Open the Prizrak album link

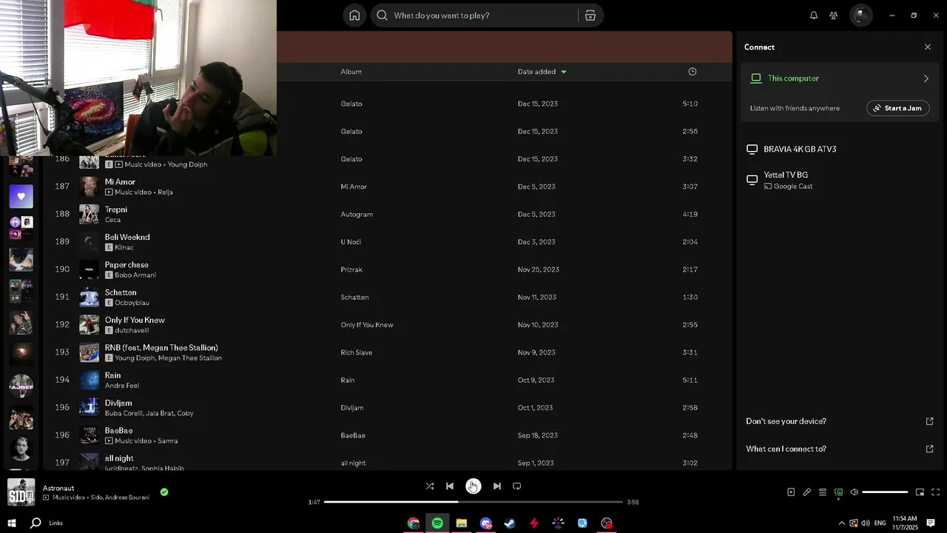pyautogui.click(x=351, y=269)
